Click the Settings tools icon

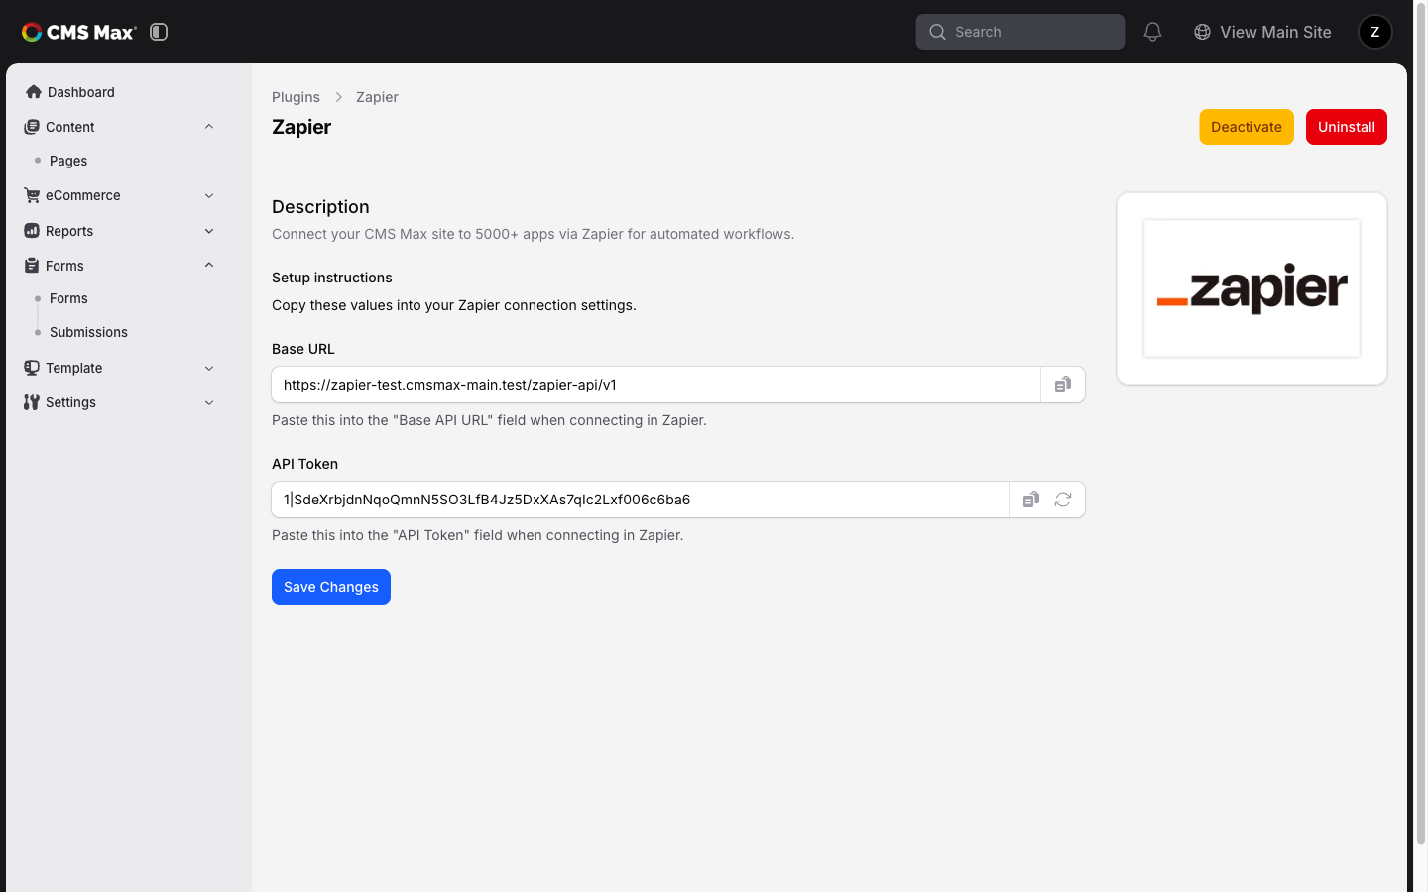pos(32,402)
